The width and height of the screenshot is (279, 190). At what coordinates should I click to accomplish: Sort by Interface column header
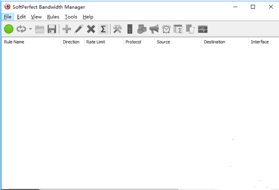pos(264,42)
